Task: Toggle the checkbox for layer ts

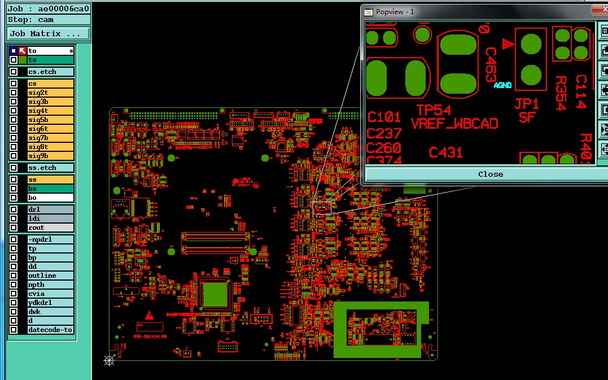Action: coord(14,60)
